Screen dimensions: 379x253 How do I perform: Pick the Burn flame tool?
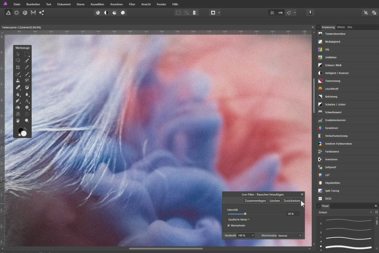coord(18,94)
